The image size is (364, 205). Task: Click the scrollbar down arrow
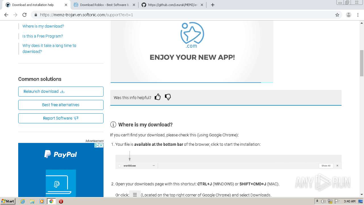click(362, 194)
